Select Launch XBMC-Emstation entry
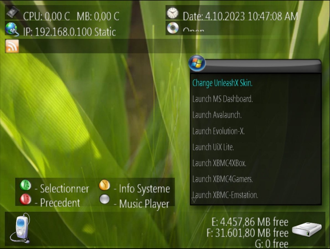The height and width of the screenshot is (249, 330). [x=225, y=195]
